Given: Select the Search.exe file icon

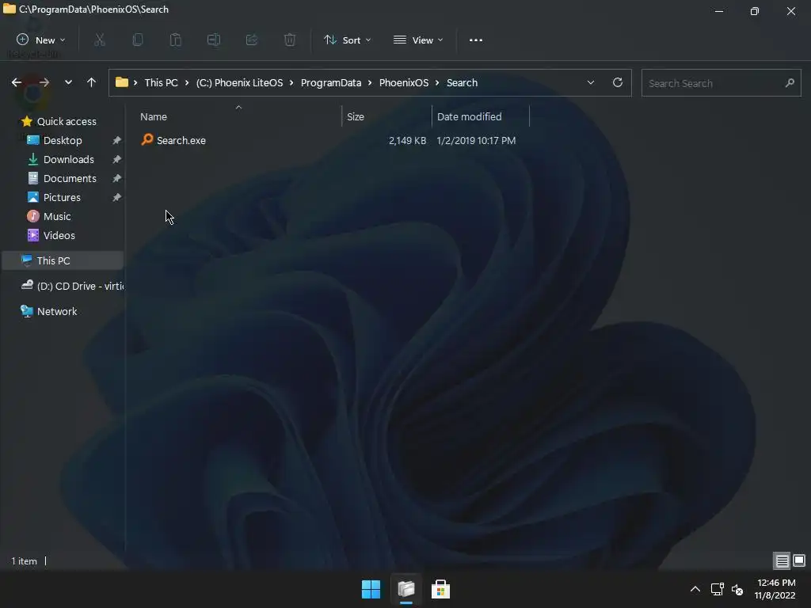Looking at the screenshot, I should 147,139.
